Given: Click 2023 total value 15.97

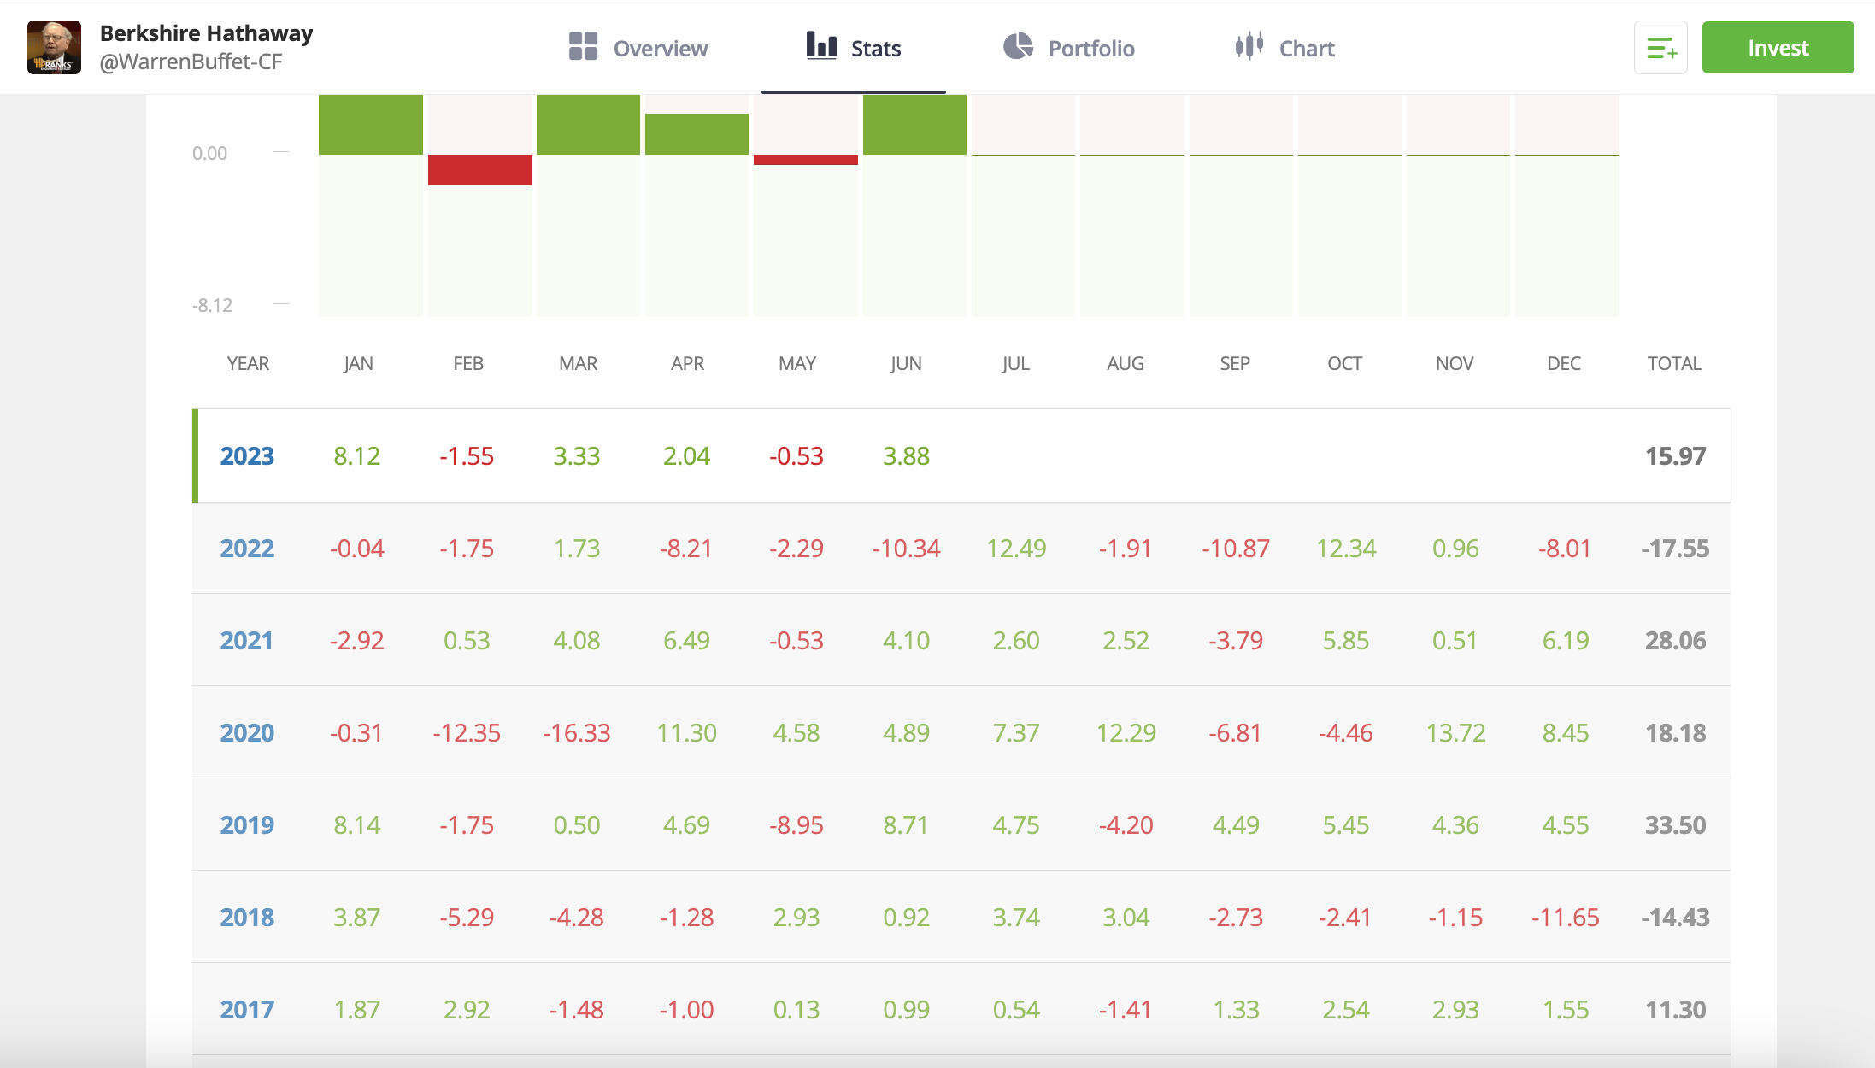Looking at the screenshot, I should pos(1675,456).
